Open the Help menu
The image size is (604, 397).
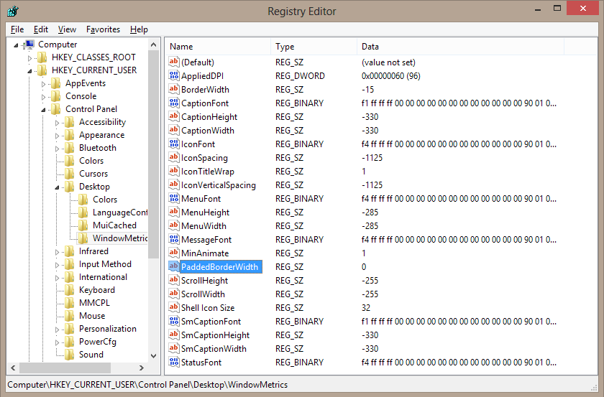(x=139, y=29)
